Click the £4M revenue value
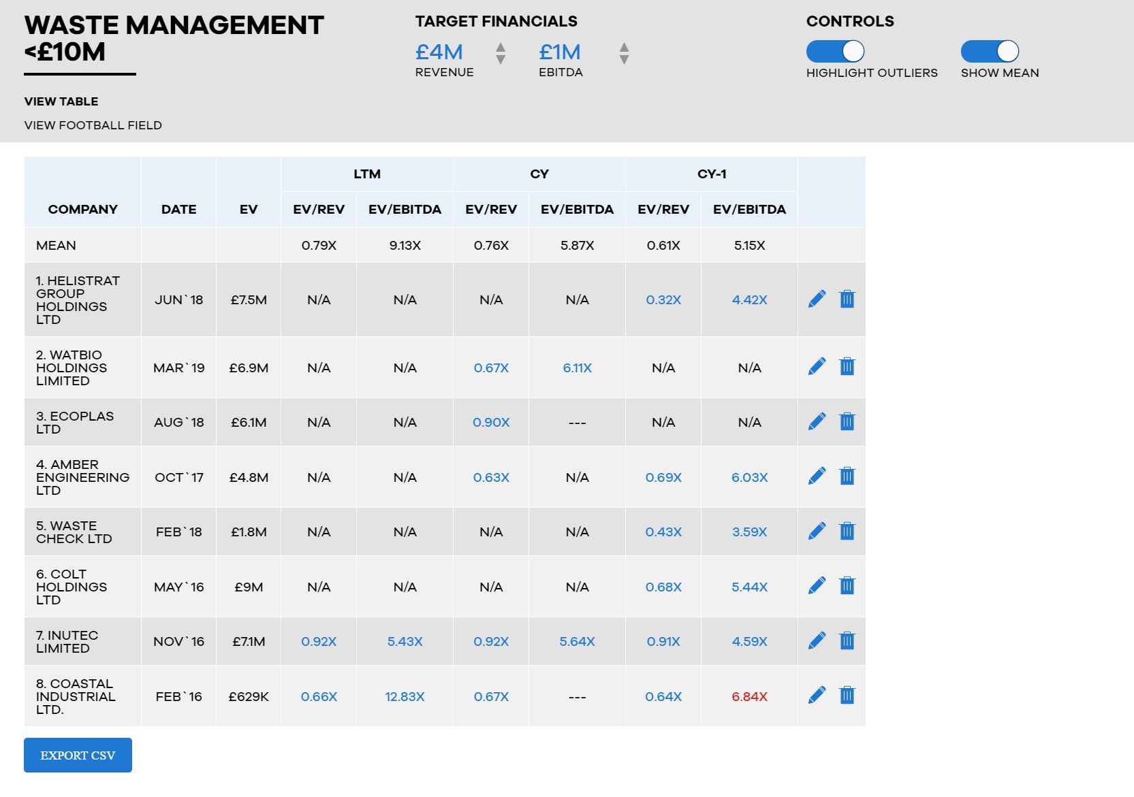Image resolution: width=1134 pixels, height=797 pixels. [439, 52]
